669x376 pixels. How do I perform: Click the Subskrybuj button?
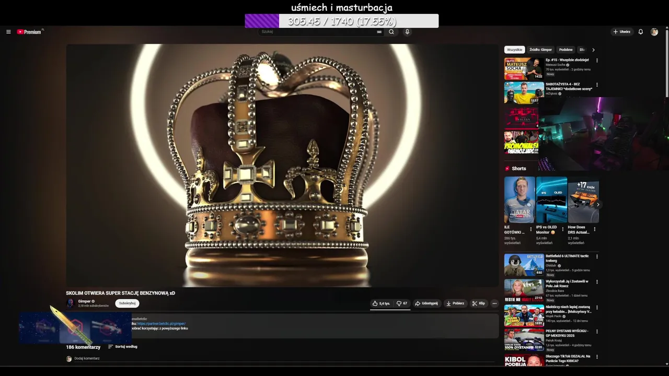pos(127,303)
